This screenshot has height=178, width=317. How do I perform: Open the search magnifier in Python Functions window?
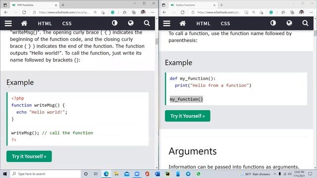point(305,23)
